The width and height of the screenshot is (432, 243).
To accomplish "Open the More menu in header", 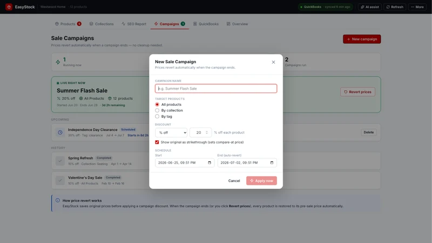I will 417,7.
